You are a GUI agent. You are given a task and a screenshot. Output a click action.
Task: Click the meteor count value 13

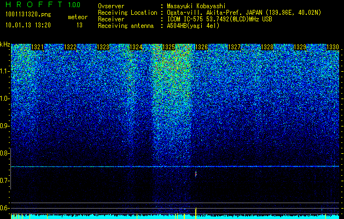pos(79,25)
